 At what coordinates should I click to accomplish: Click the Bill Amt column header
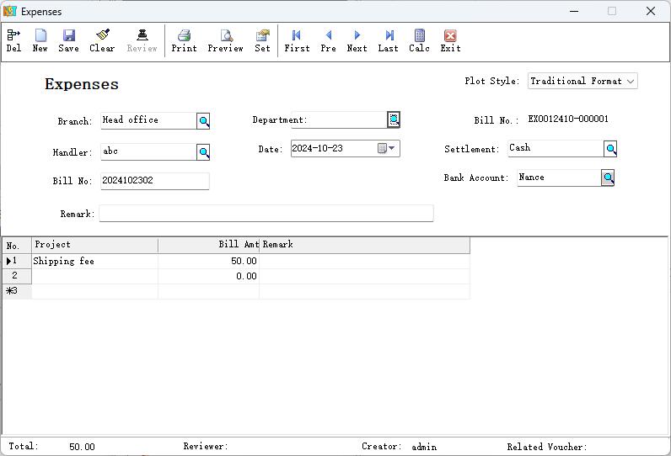[x=207, y=245]
